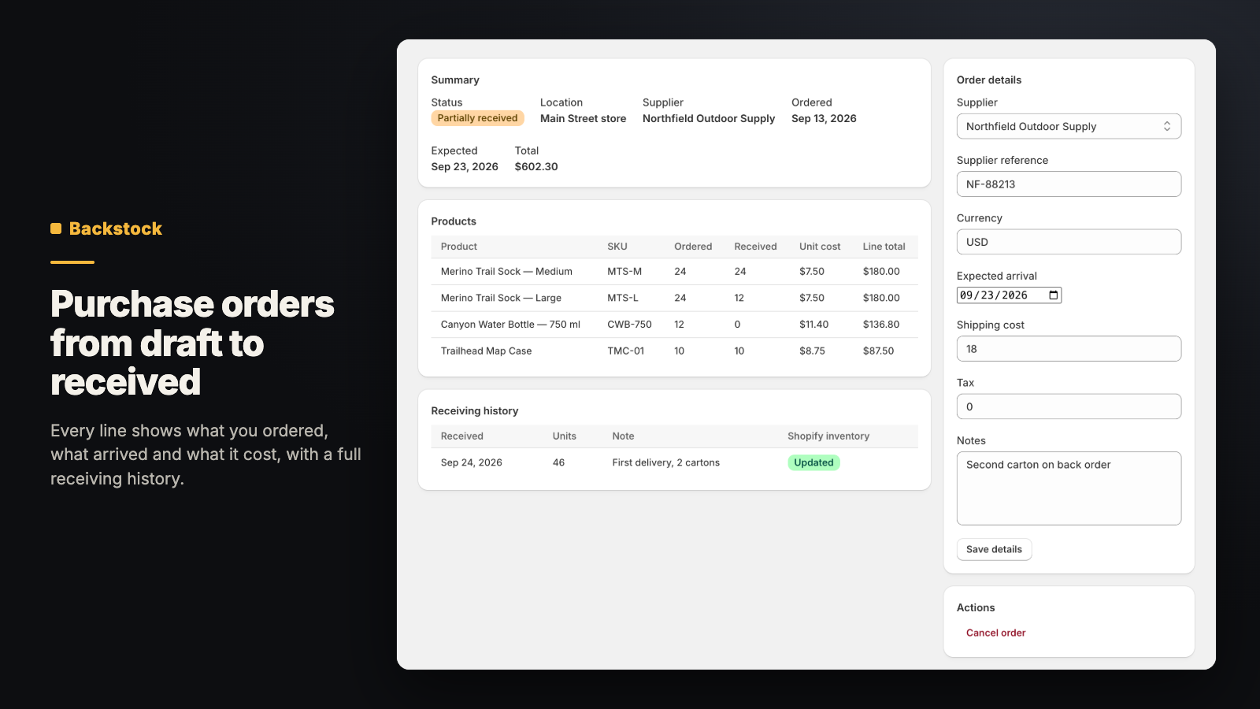Screen dimensions: 1260x709
Task: Click the Updated Shopify inventory badge
Action: [x=813, y=462]
